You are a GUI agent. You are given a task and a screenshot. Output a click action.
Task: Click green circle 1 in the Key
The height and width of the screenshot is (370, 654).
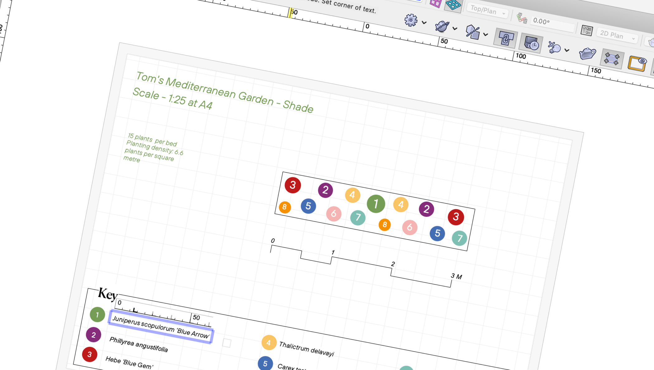(97, 314)
